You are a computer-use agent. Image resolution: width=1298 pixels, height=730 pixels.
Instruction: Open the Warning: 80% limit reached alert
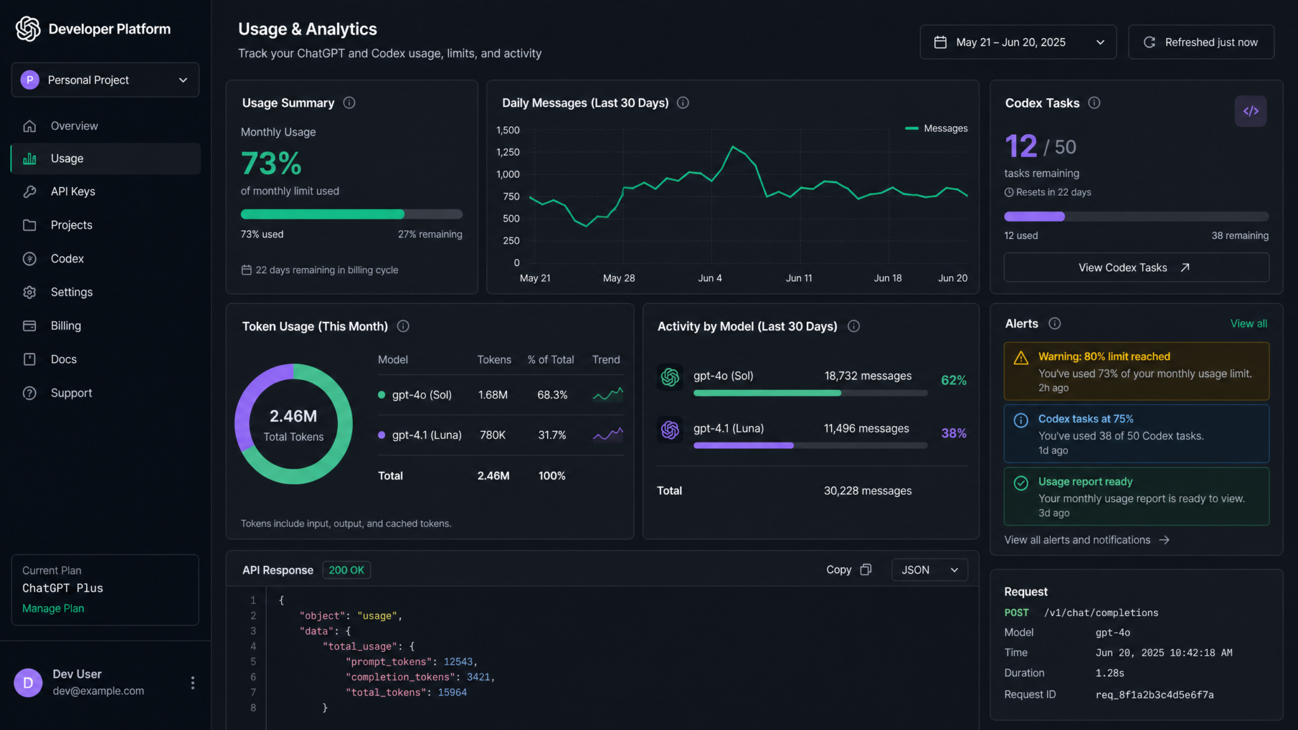pos(1136,371)
